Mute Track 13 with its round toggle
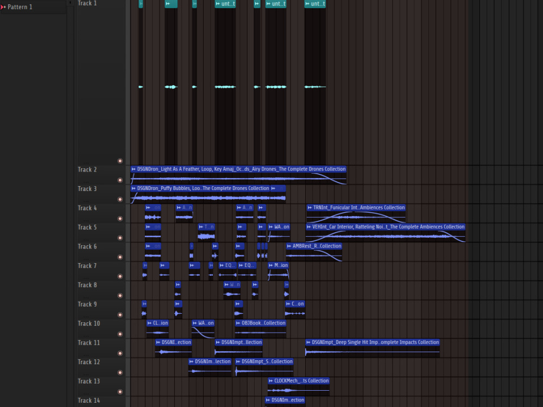This screenshot has width=543, height=407. [120, 392]
